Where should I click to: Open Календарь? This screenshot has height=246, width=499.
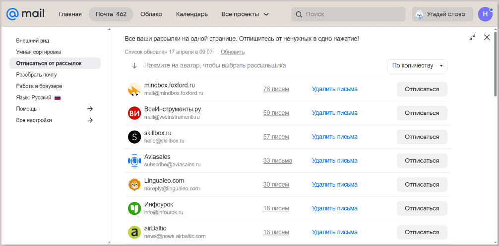[192, 14]
